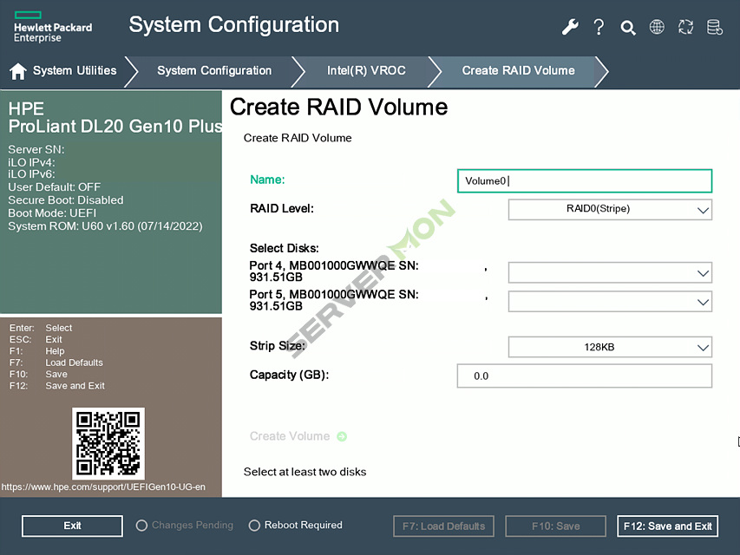The width and height of the screenshot is (740, 555).
Task: Click 'System ROM: U60 v1.60 (07/14/2022)' text
Action: pos(105,226)
